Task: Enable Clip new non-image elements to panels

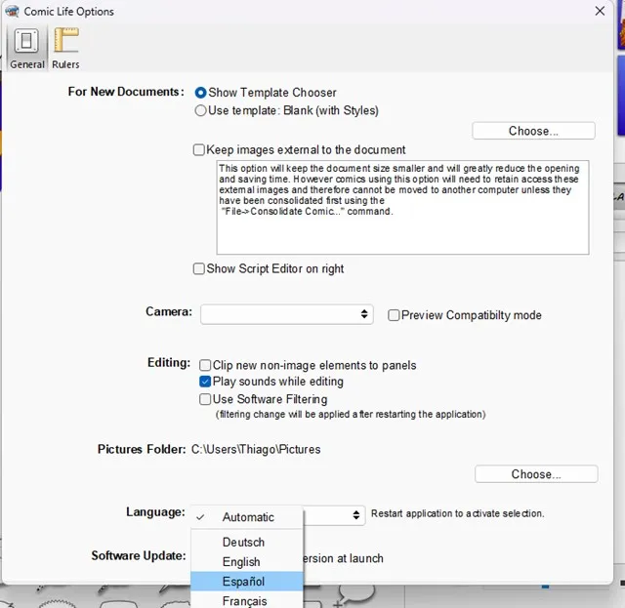Action: (x=205, y=365)
